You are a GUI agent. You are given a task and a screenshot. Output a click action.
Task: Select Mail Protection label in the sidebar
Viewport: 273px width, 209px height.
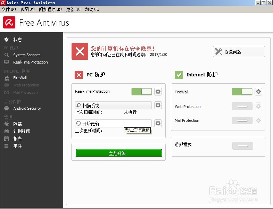tap(25, 92)
